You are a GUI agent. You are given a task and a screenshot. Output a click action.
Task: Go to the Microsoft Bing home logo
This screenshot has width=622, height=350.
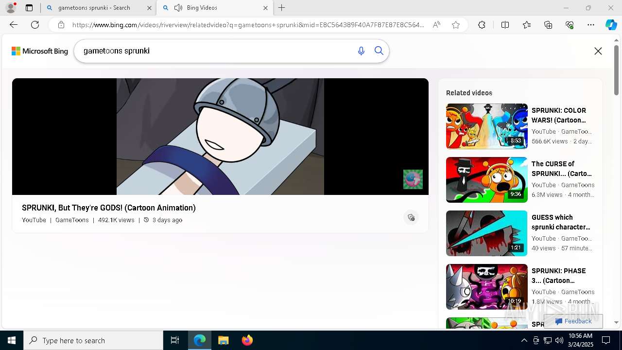(40, 51)
